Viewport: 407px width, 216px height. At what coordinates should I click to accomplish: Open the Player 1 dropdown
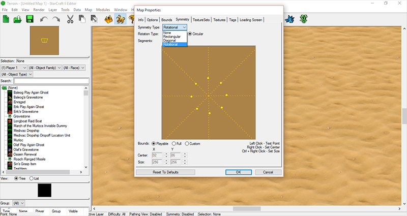point(14,68)
